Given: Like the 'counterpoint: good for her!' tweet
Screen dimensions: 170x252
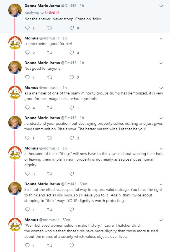Looking at the screenshot, I should (x=72, y=53).
